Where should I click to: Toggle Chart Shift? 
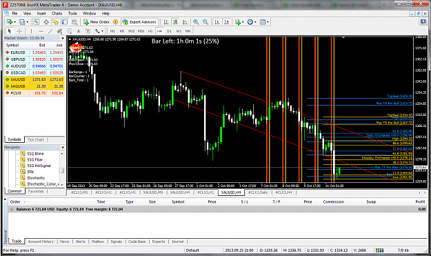(x=227, y=22)
